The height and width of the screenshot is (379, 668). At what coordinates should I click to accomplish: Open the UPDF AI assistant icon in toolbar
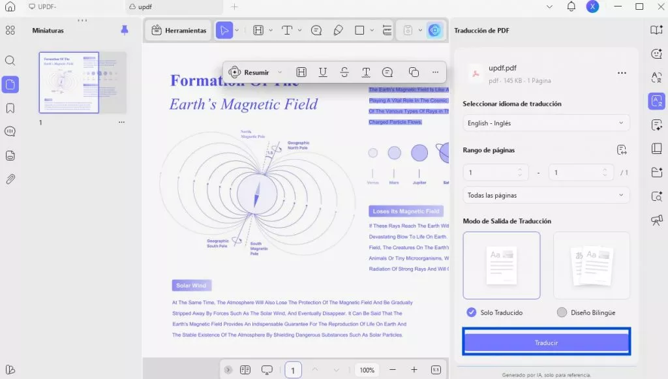[x=434, y=30]
